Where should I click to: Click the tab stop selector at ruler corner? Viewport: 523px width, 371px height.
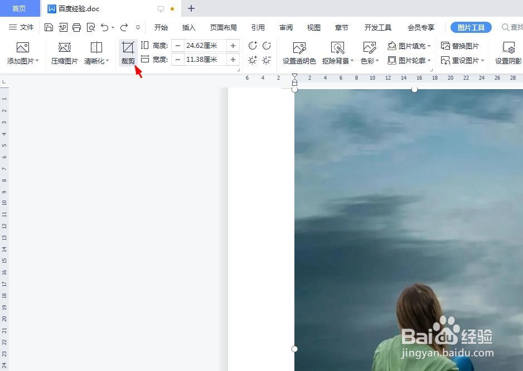coord(4,82)
